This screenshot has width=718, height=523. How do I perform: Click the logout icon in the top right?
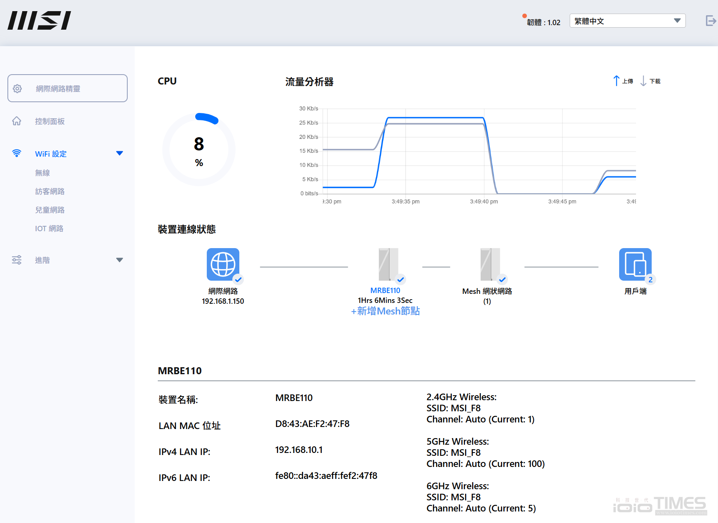(x=711, y=21)
